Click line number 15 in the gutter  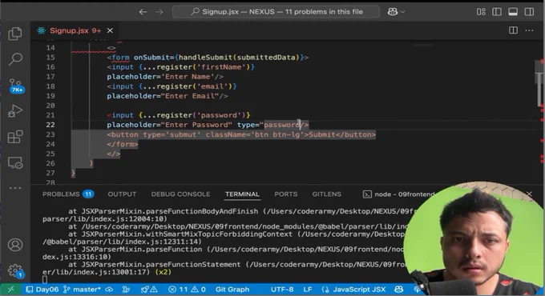coord(50,58)
